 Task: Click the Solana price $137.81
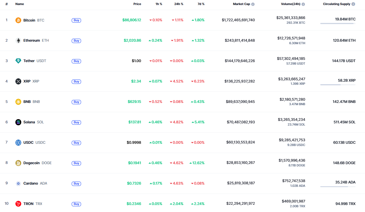(x=135, y=122)
